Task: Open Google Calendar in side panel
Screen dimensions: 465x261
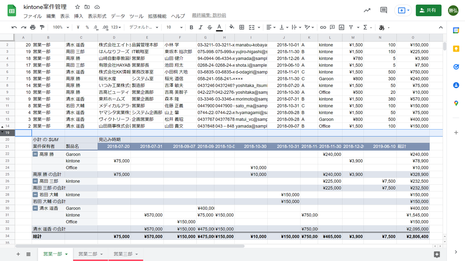Action: pos(456,31)
